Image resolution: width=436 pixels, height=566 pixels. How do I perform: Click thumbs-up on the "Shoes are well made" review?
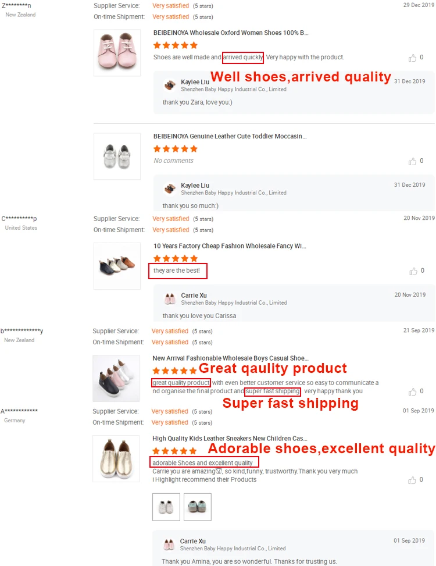click(x=413, y=58)
